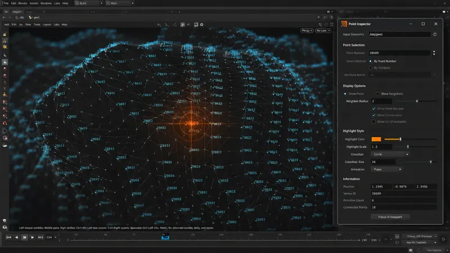Screen dimensions: 450x253
Task: Step back one frame
Action: [17, 237]
